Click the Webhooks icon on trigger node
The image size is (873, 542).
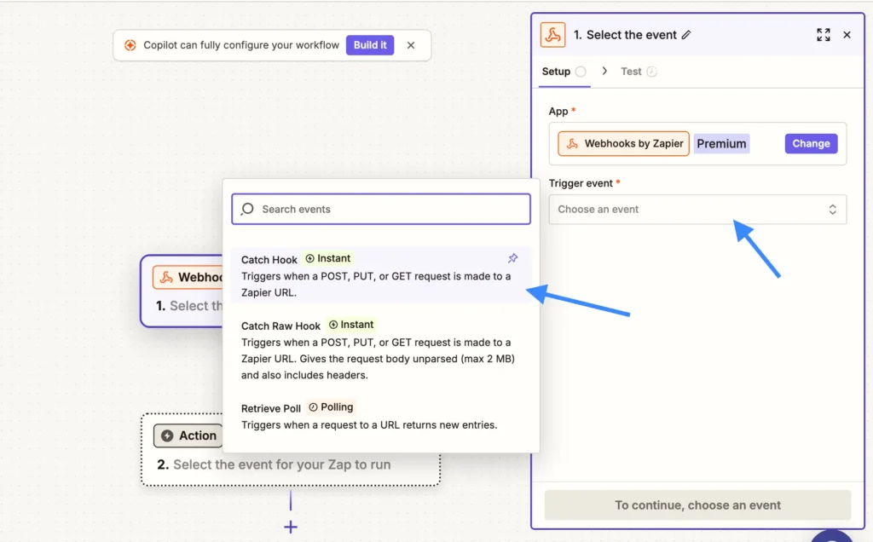click(x=166, y=277)
